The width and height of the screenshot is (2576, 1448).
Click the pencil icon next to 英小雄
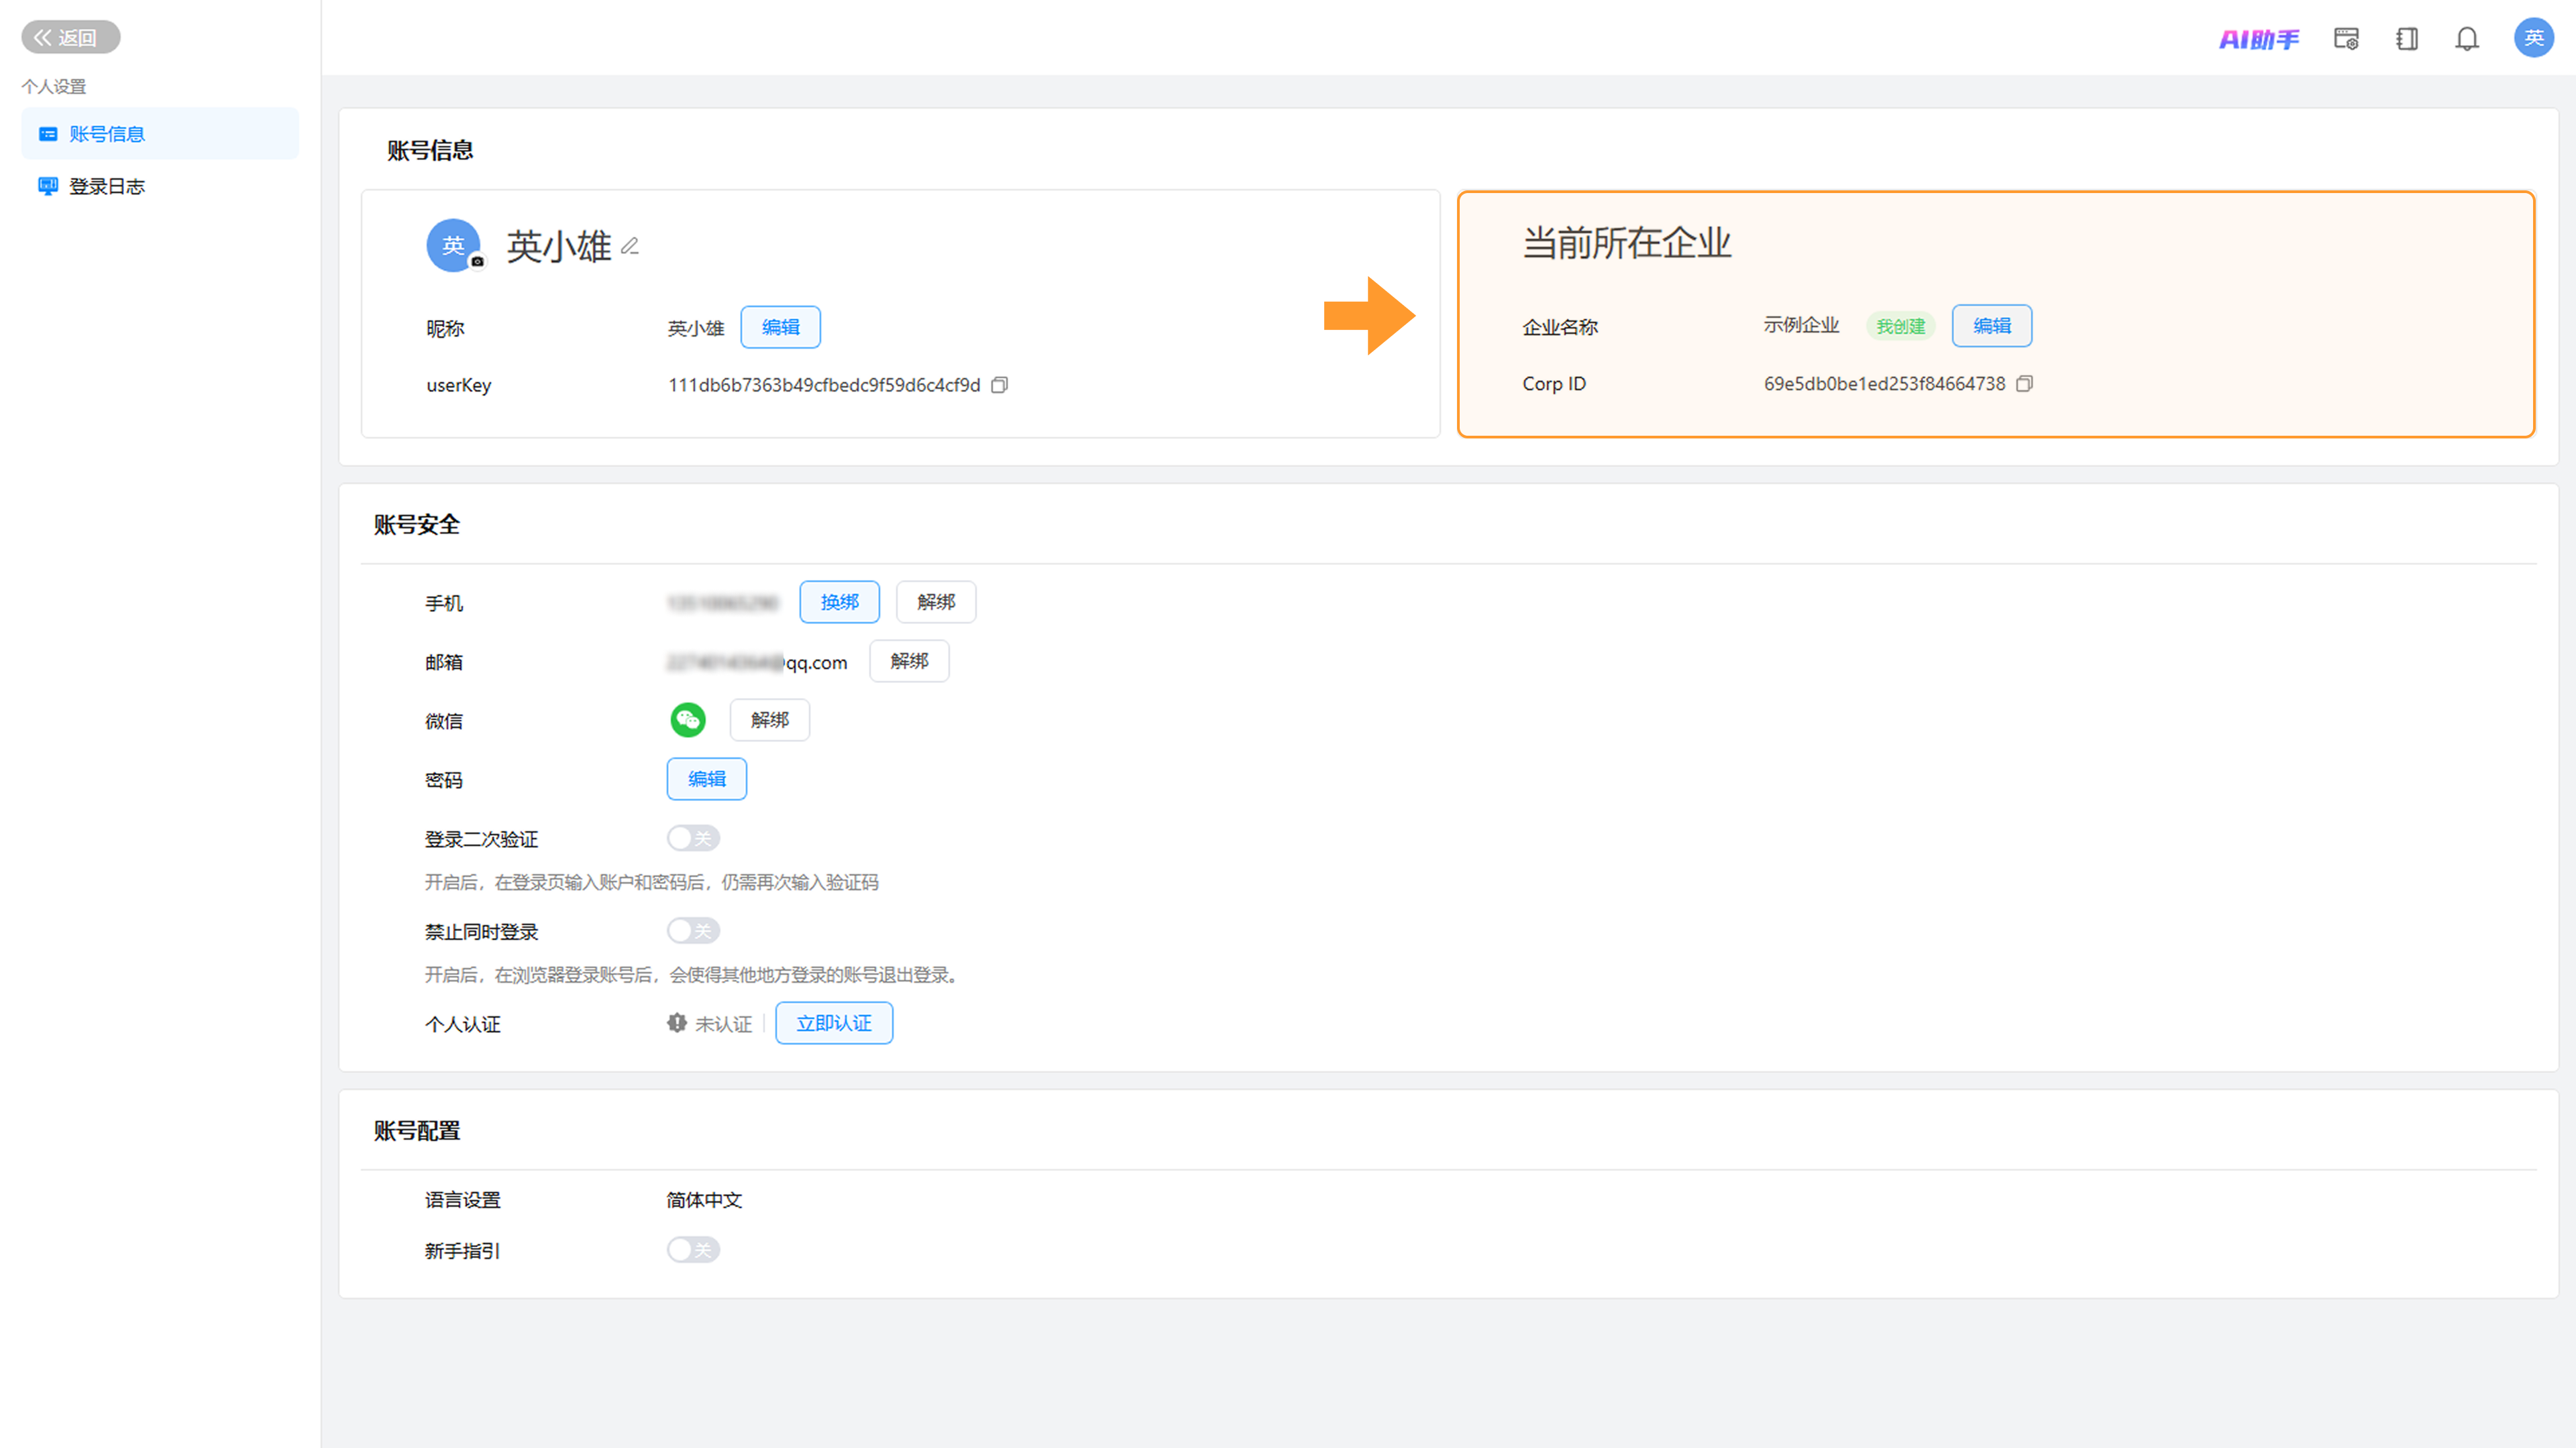pyautogui.click(x=630, y=246)
